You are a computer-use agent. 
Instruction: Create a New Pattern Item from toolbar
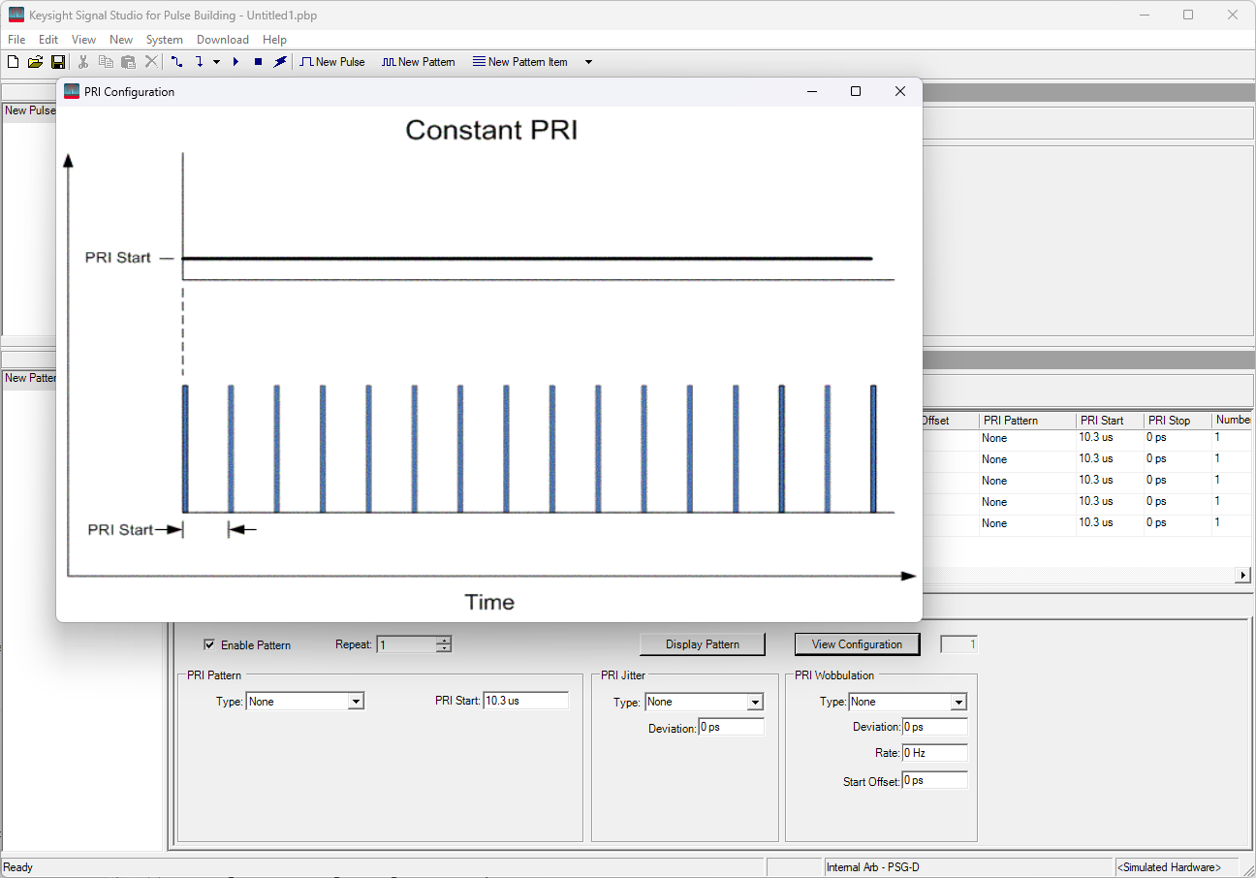point(519,62)
